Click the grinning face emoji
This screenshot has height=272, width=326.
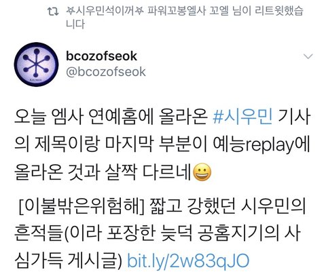click(x=202, y=172)
